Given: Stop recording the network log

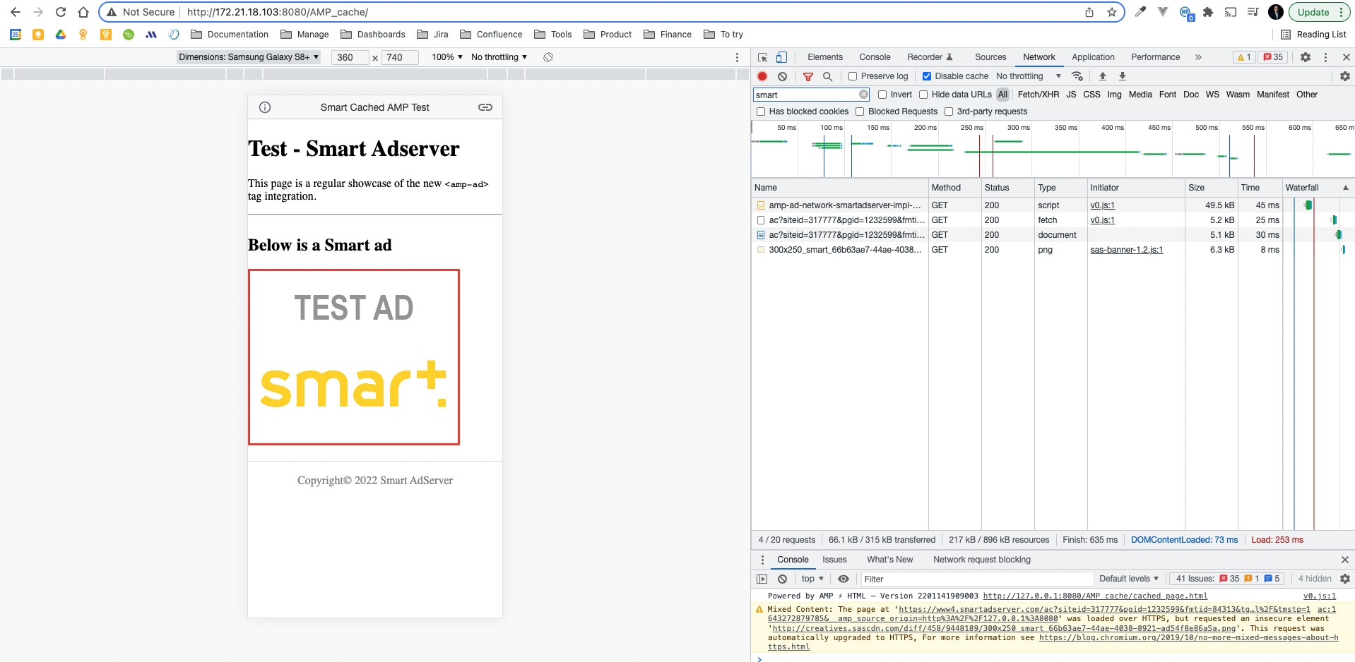Looking at the screenshot, I should (762, 76).
